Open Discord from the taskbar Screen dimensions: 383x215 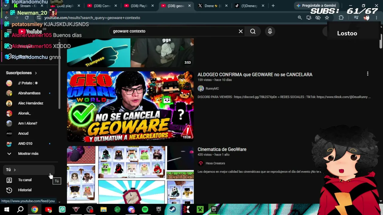(131, 209)
